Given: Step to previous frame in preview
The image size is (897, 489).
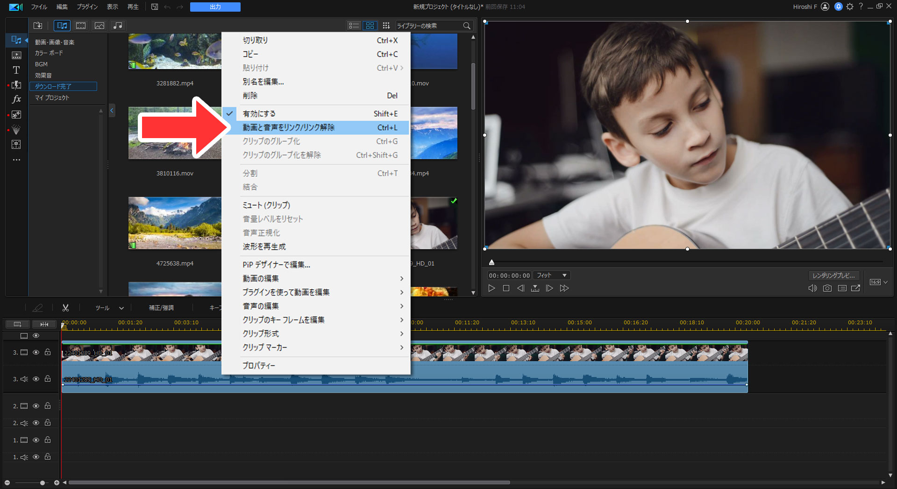Looking at the screenshot, I should coord(520,288).
